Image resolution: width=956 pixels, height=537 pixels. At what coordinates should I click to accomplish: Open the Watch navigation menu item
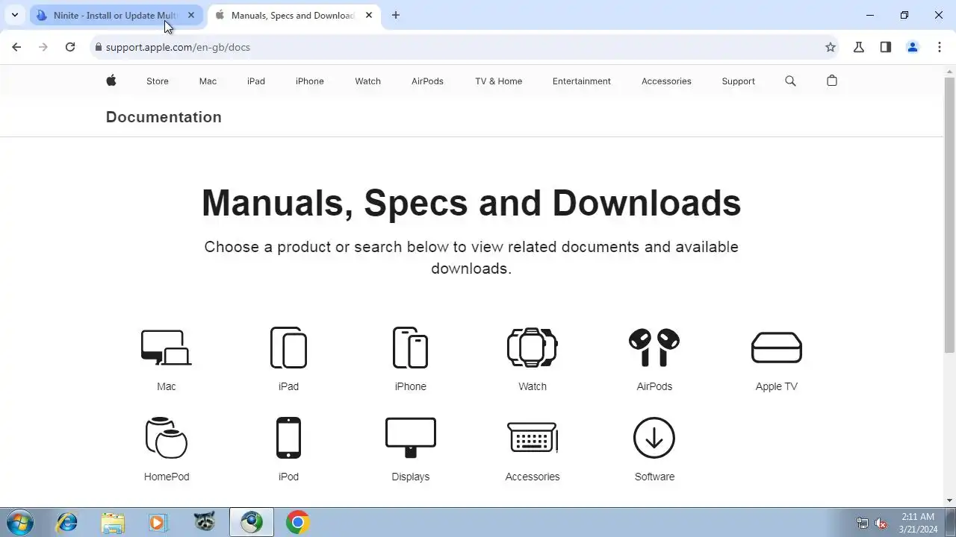pos(368,81)
